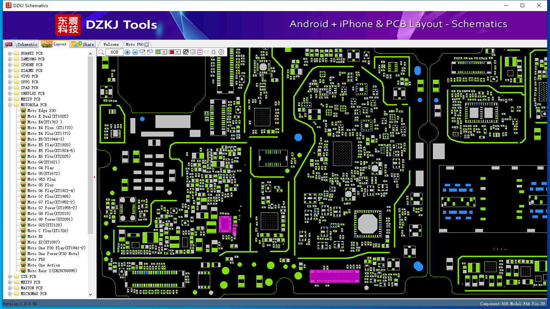Image resolution: width=550 pixels, height=309 pixels.
Task: Click the down arrow of tree scrollbar
Action: point(90,295)
